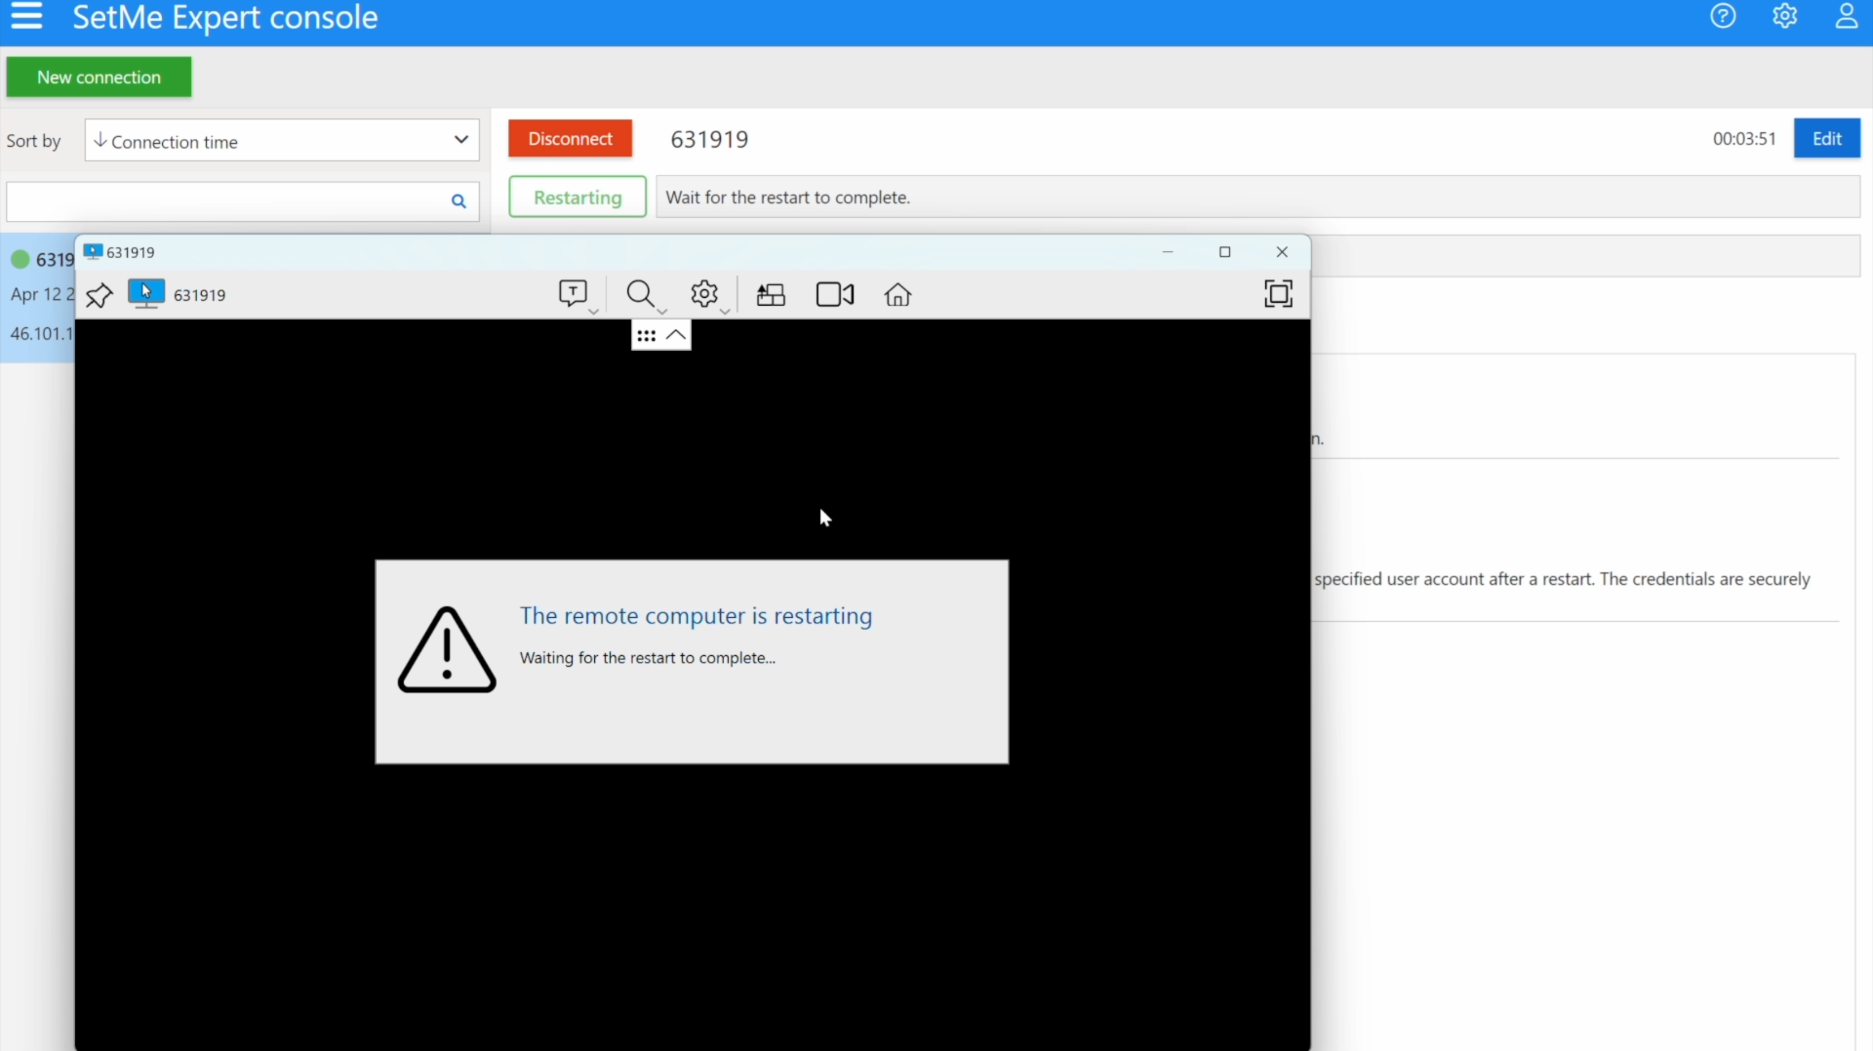1873x1051 pixels.
Task: Expand the zoom options dropdown arrow
Action: 662,311
